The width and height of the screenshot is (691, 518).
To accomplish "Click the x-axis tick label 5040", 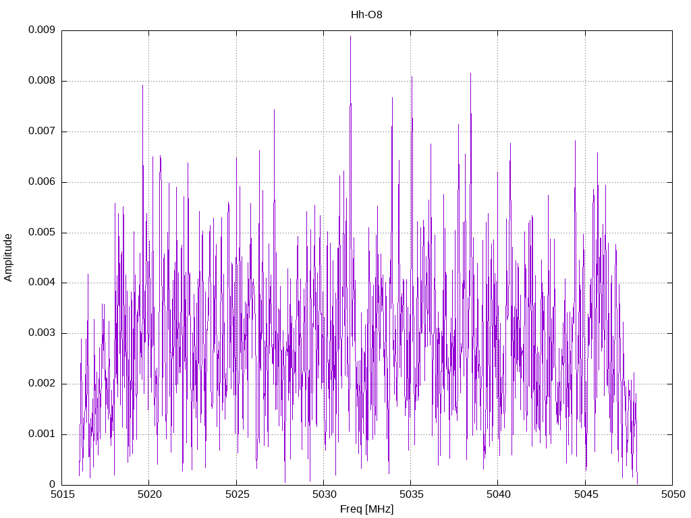I will pyautogui.click(x=499, y=494).
